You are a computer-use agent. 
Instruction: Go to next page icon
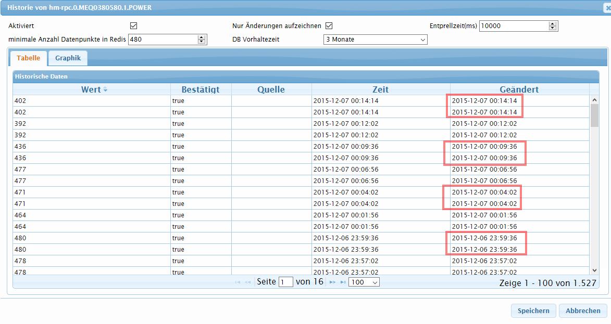(x=332, y=282)
